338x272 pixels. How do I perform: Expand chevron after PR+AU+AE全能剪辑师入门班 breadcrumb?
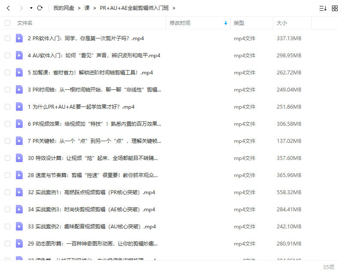click(x=174, y=8)
